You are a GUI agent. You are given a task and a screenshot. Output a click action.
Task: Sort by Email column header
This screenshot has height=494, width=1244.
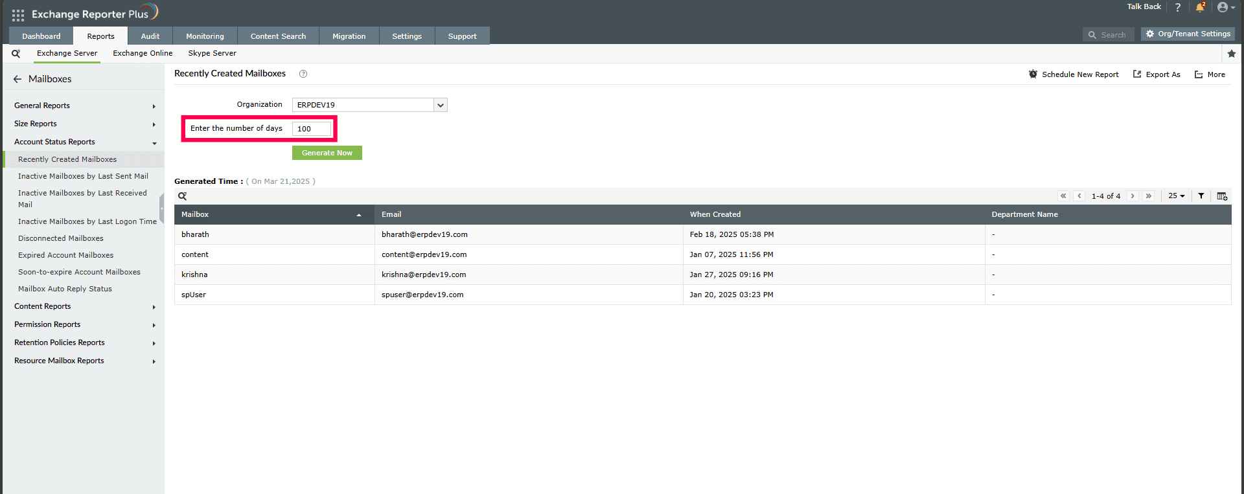391,214
